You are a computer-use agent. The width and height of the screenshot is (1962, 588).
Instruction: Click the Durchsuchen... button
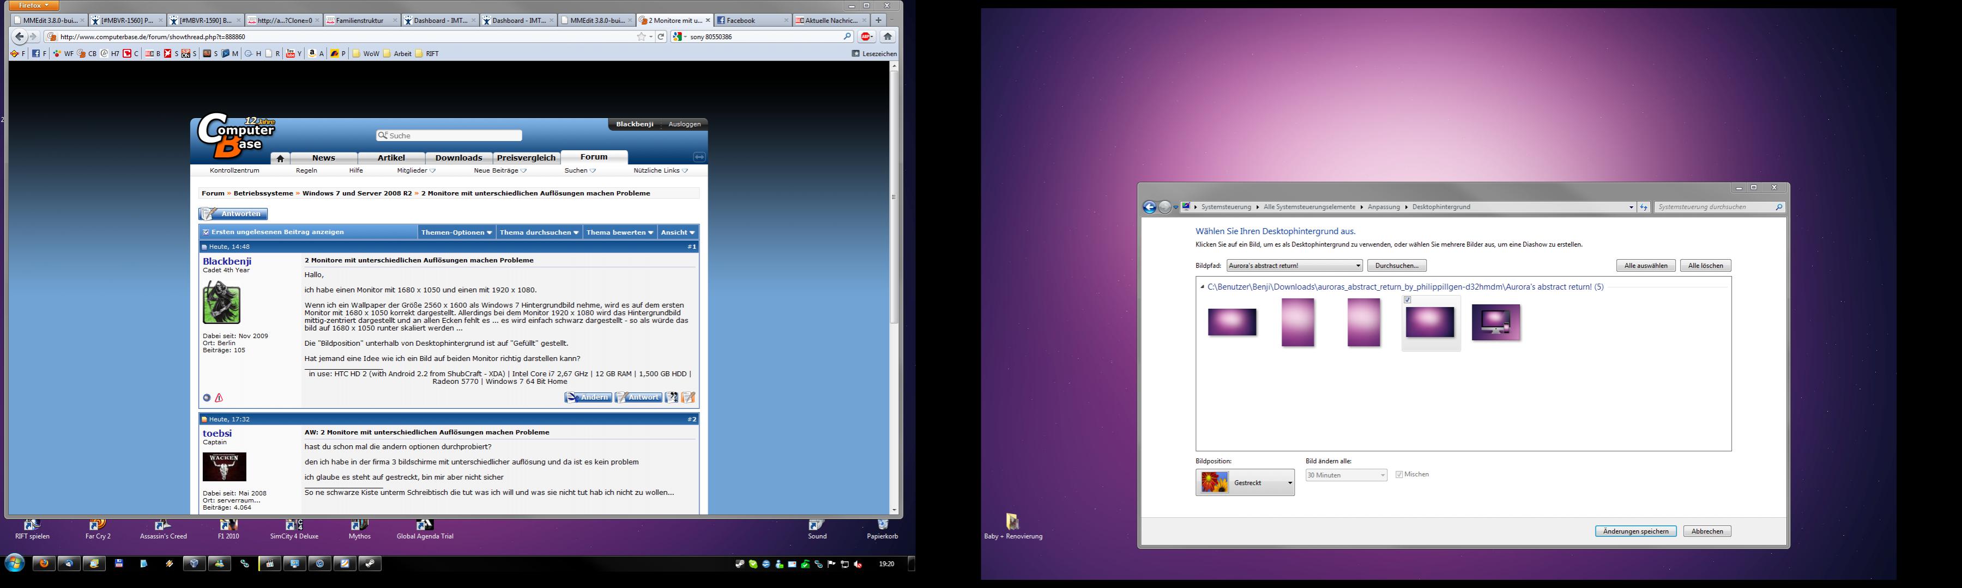[x=1396, y=266]
